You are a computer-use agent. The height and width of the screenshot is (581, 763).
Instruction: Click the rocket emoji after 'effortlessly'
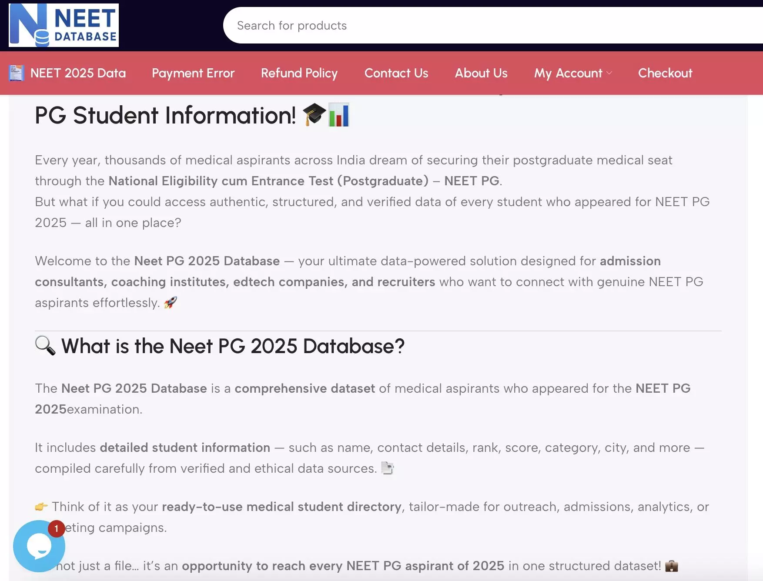tap(171, 302)
